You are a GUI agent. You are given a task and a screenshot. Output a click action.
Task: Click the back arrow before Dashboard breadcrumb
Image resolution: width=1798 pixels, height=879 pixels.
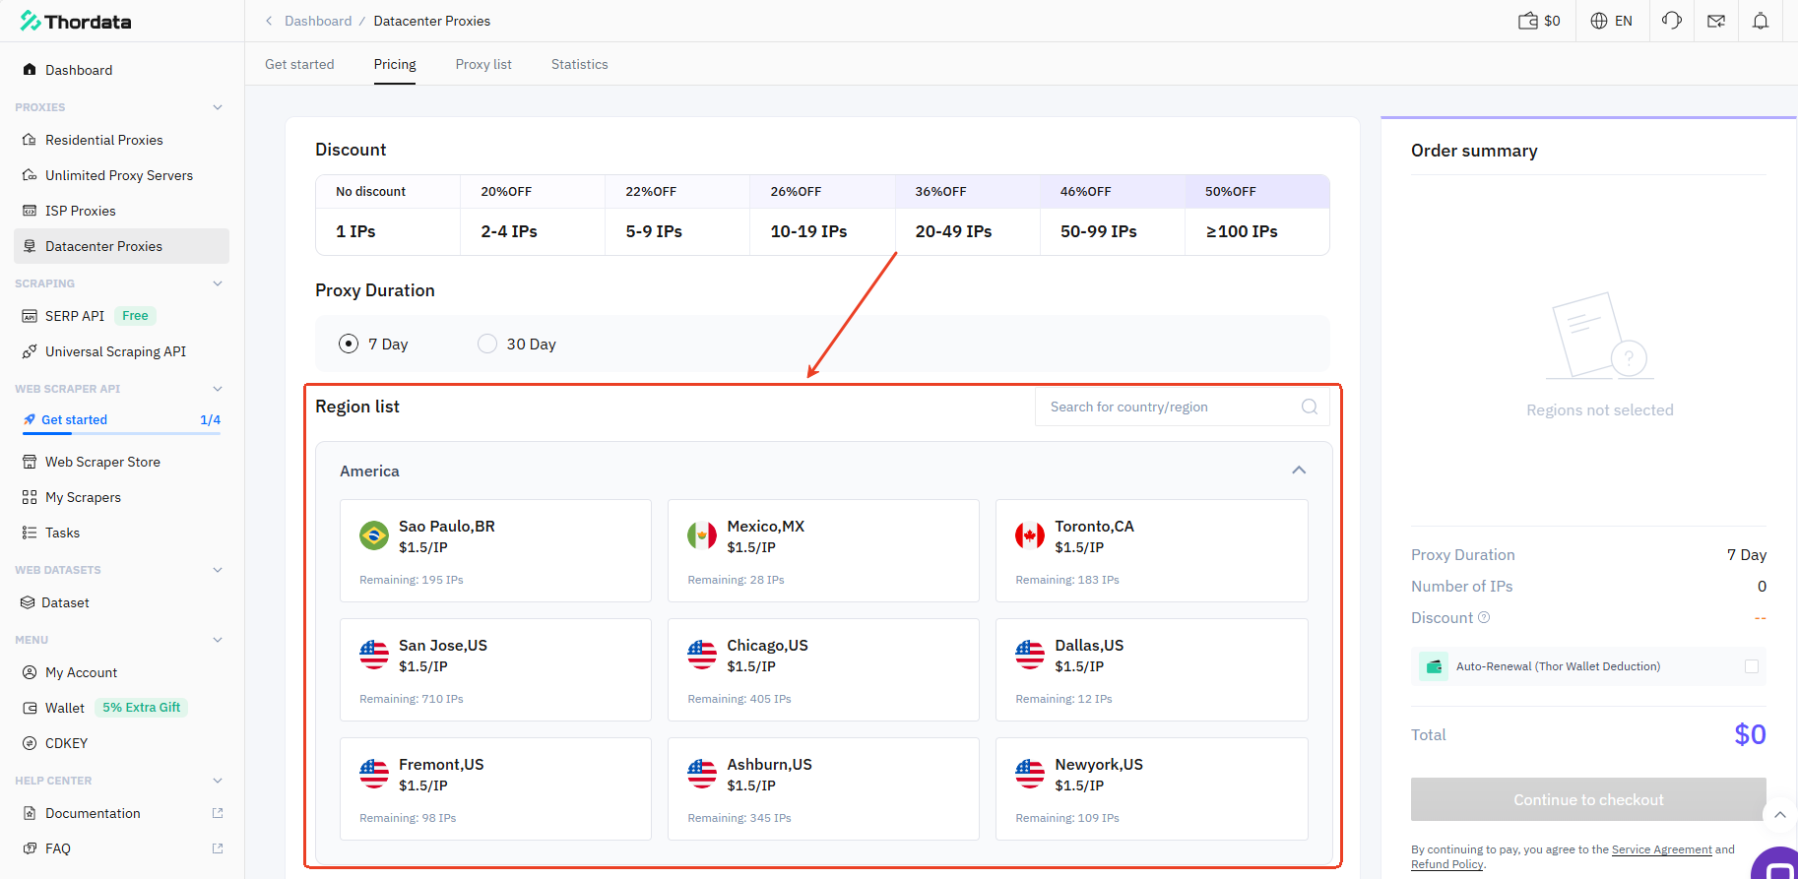coord(269,21)
